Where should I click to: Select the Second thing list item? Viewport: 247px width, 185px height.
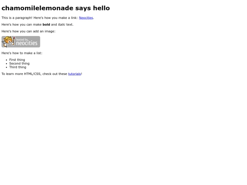tap(19, 63)
